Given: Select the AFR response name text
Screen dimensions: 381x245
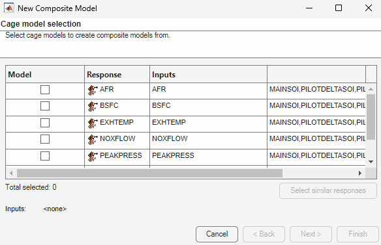Looking at the screenshot, I should (107, 89).
